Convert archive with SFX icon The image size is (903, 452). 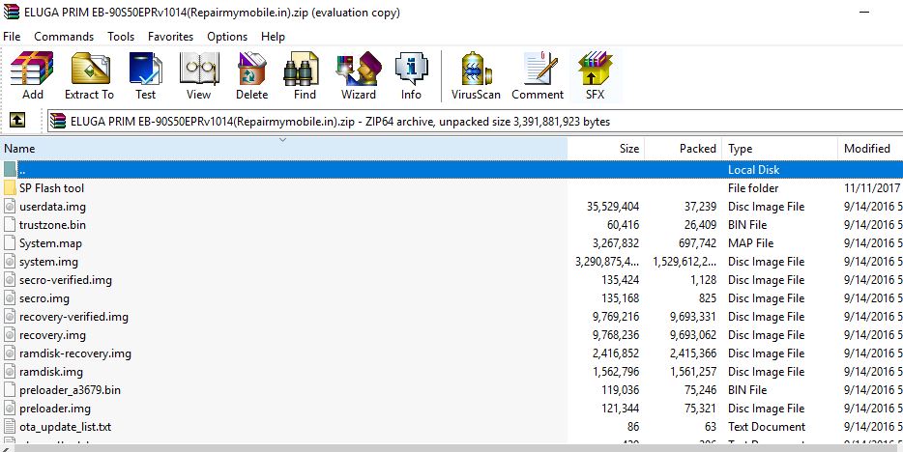[x=596, y=69]
